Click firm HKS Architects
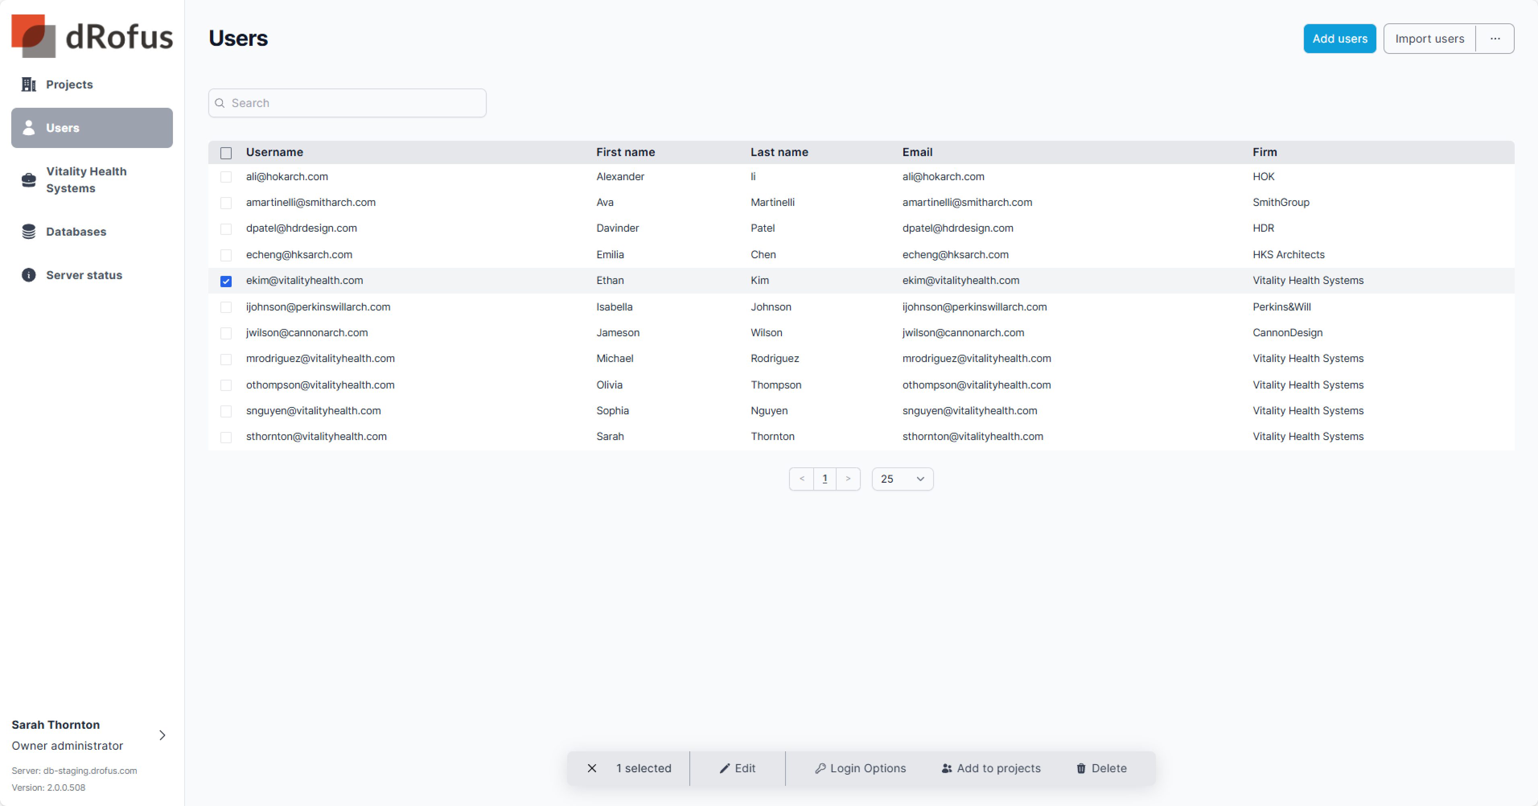1538x806 pixels. (1288, 254)
